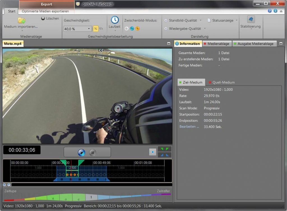Select the Stabilisierung tool icon

coord(251,19)
